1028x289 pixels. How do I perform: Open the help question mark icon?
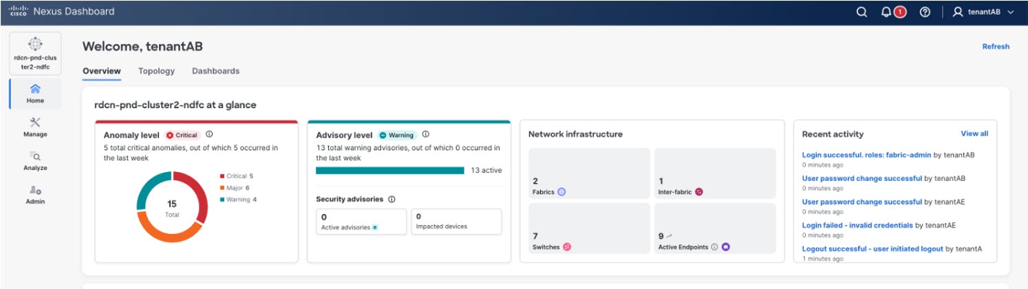click(925, 12)
